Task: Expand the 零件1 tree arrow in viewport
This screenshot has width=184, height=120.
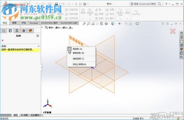Action: (x=42, y=28)
